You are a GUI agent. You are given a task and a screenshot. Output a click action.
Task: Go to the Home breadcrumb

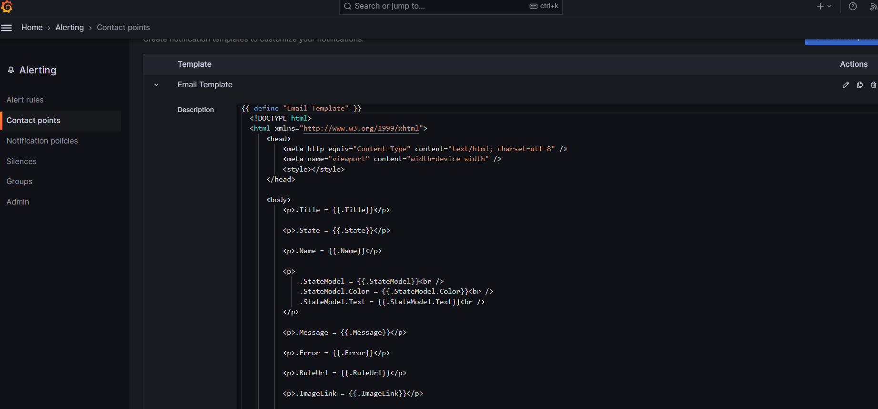coord(32,28)
